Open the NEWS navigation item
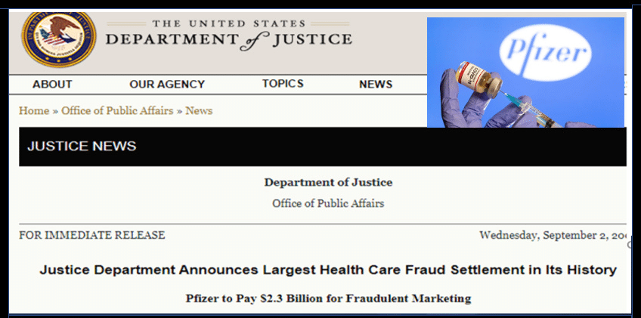Viewport: 641px width, 318px height. 376,85
